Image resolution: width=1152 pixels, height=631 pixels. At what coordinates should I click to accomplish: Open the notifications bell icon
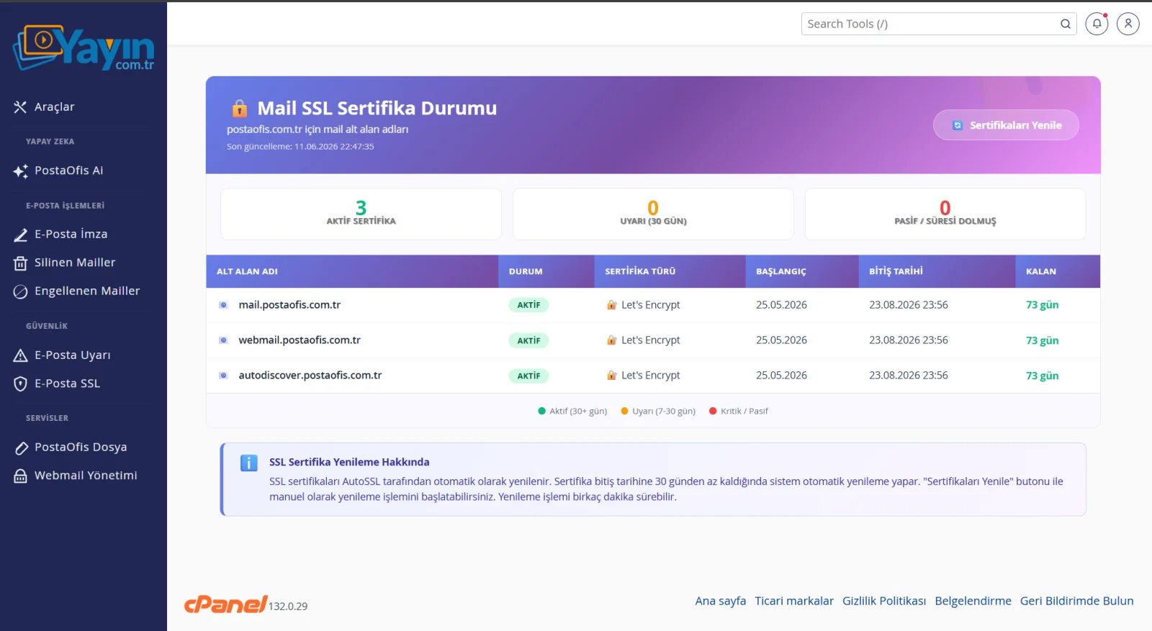[1097, 24]
